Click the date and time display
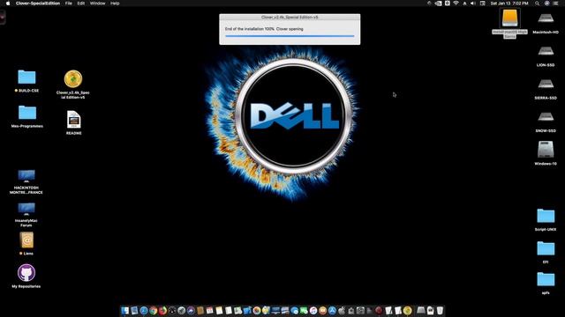 [x=509, y=4]
